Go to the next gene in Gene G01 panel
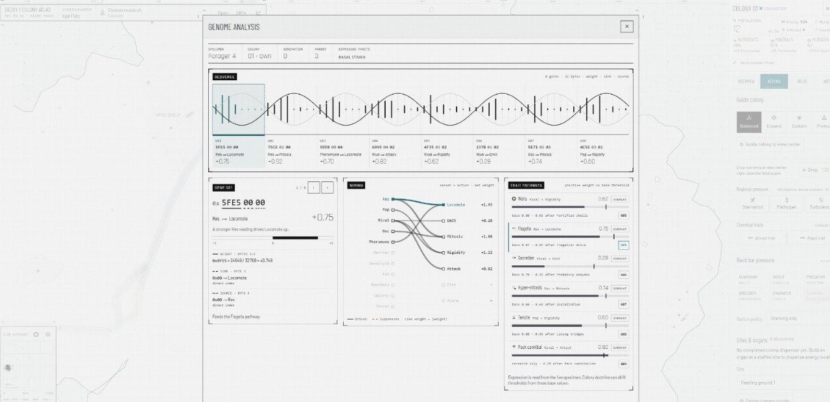 [x=327, y=188]
